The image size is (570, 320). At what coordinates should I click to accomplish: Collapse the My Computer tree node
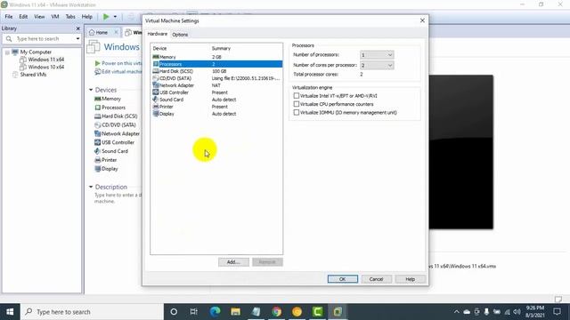pos(7,52)
